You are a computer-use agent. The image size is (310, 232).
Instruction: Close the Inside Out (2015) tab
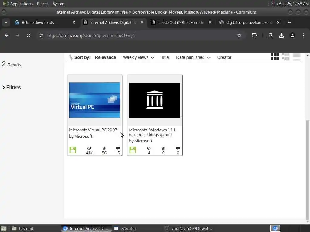click(210, 22)
